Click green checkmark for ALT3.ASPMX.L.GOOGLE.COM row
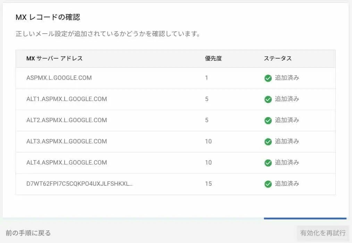The image size is (352, 243). (268, 142)
